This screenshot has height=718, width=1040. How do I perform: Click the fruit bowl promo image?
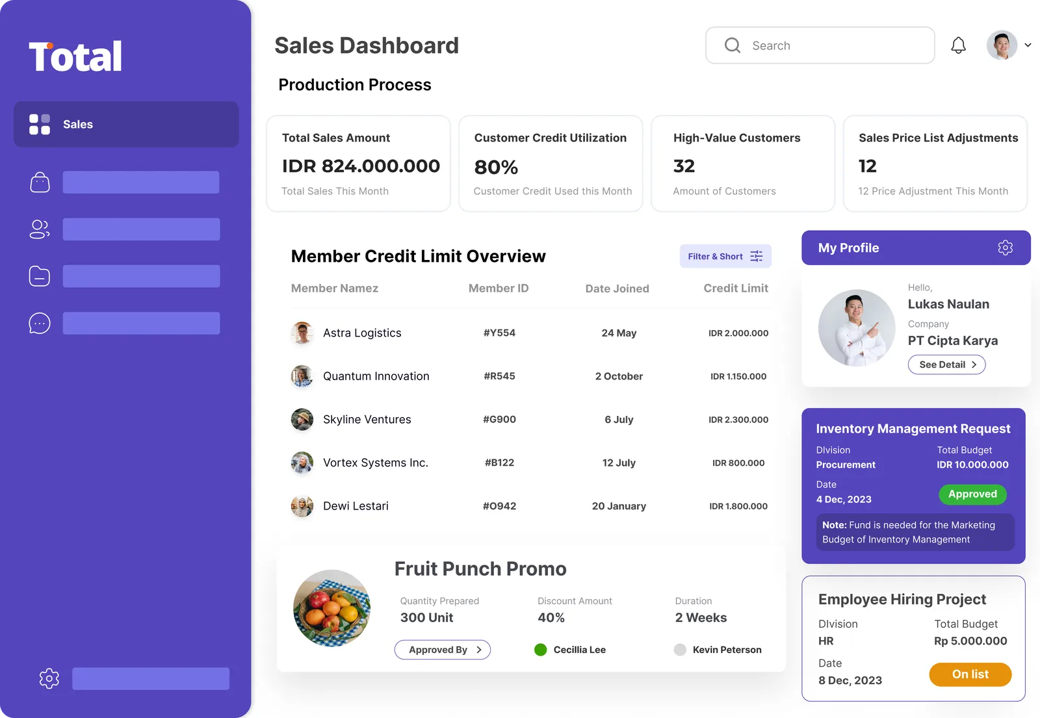[x=331, y=608]
